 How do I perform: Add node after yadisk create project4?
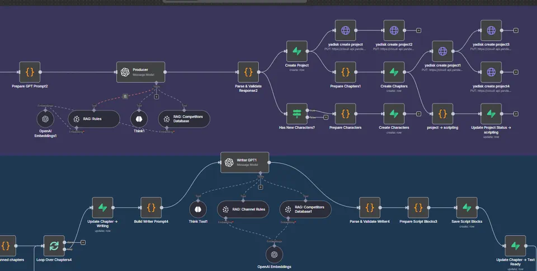(x=516, y=72)
